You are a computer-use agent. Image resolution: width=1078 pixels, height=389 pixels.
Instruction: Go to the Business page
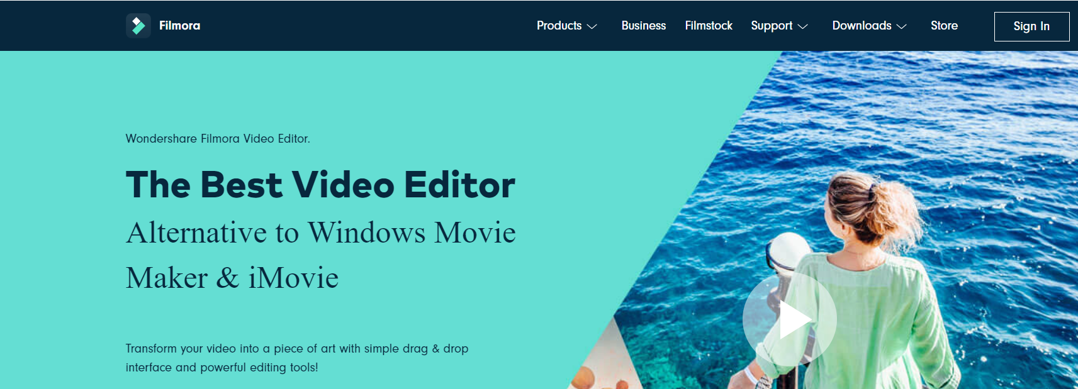click(643, 26)
